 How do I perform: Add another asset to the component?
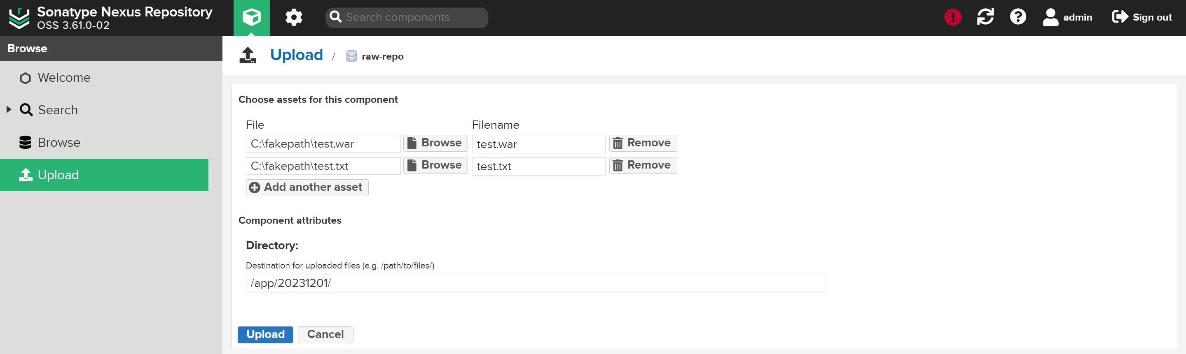point(306,187)
